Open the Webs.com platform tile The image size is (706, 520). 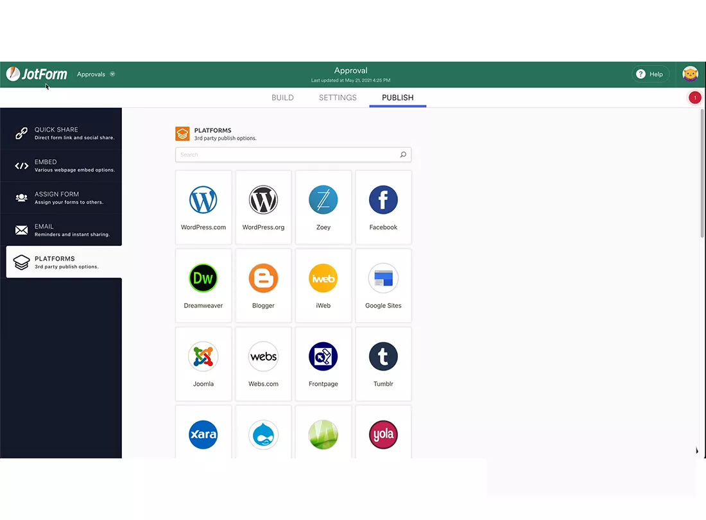coord(263,364)
